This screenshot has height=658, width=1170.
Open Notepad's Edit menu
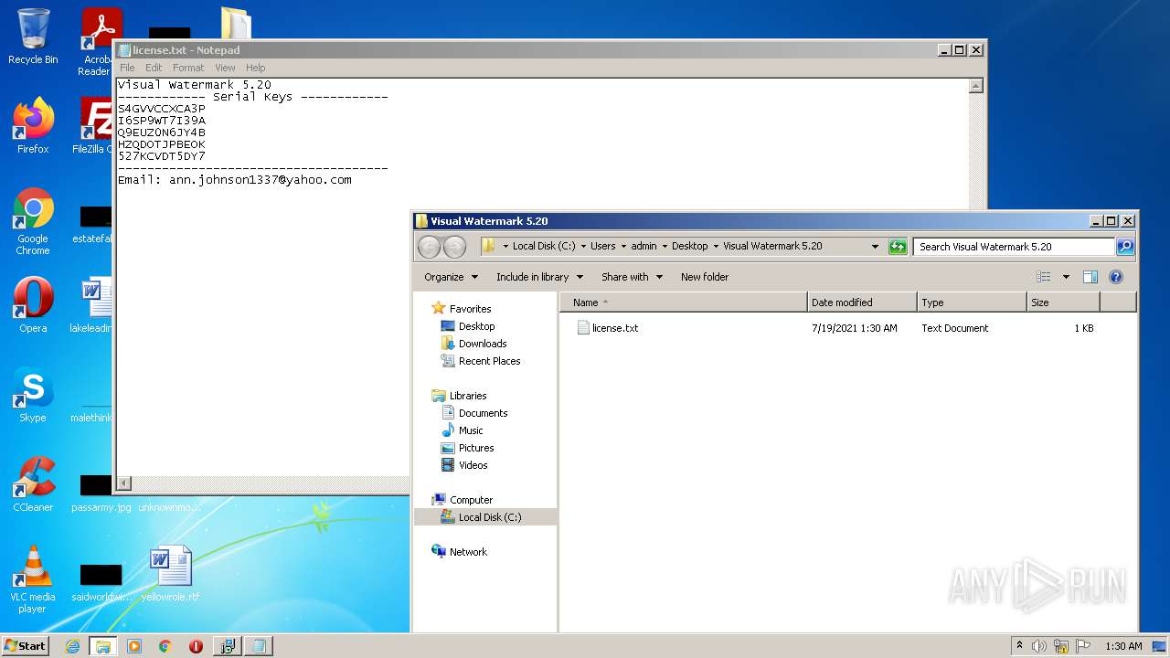[x=154, y=68]
